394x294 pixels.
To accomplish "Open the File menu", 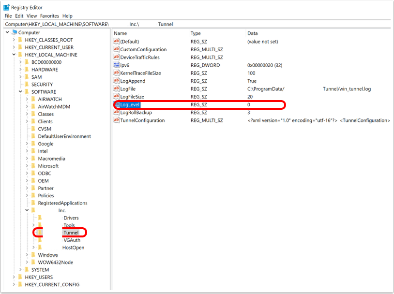I will pyautogui.click(x=8, y=16).
